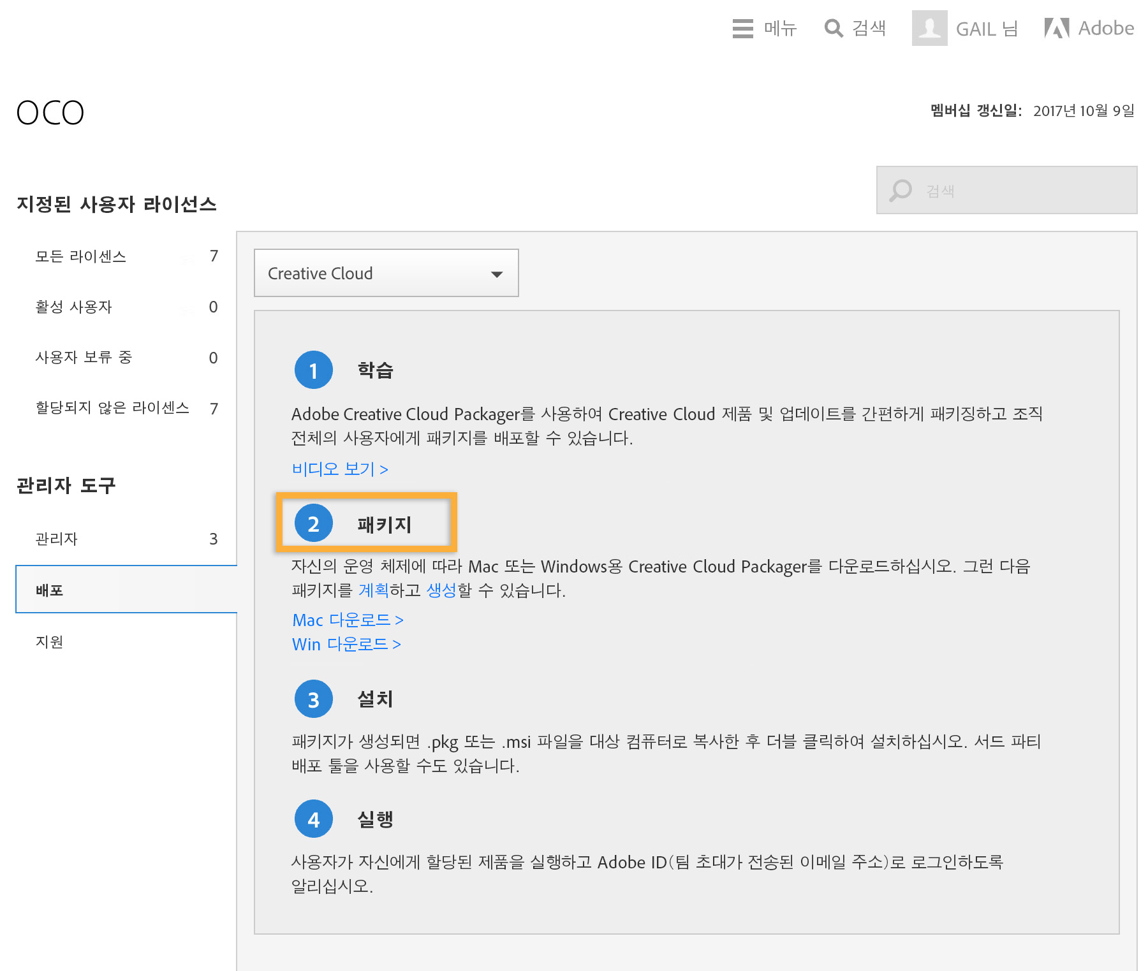The image size is (1148, 971).
Task: Follow the 생성 link in package text
Action: [x=441, y=590]
